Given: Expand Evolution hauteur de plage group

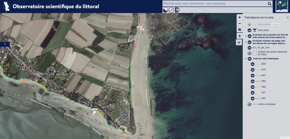Looking at the screenshot, I should [x=246, y=42].
